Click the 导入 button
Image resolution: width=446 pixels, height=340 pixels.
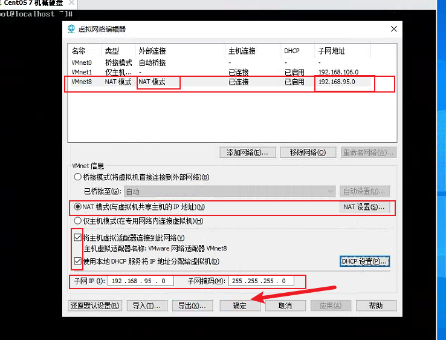pyautogui.click(x=147, y=306)
